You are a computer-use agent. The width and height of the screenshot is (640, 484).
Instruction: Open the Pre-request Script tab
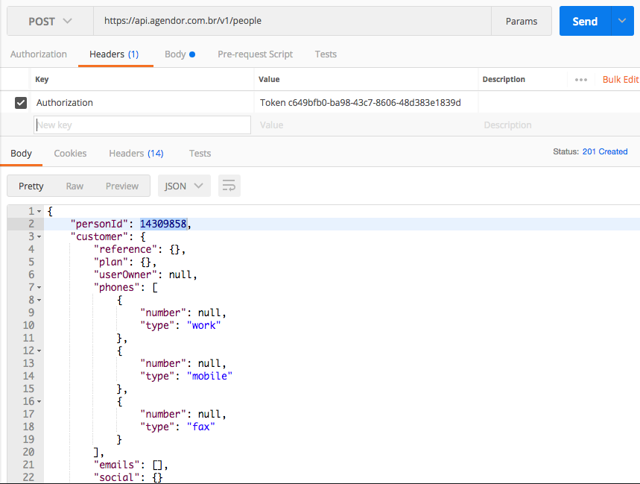255,54
